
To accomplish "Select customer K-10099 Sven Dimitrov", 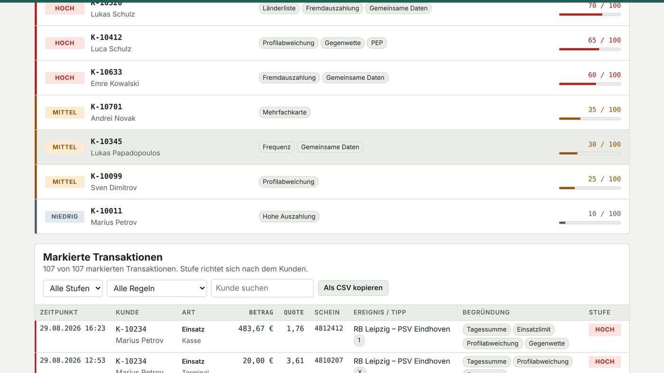I will click(x=332, y=182).
